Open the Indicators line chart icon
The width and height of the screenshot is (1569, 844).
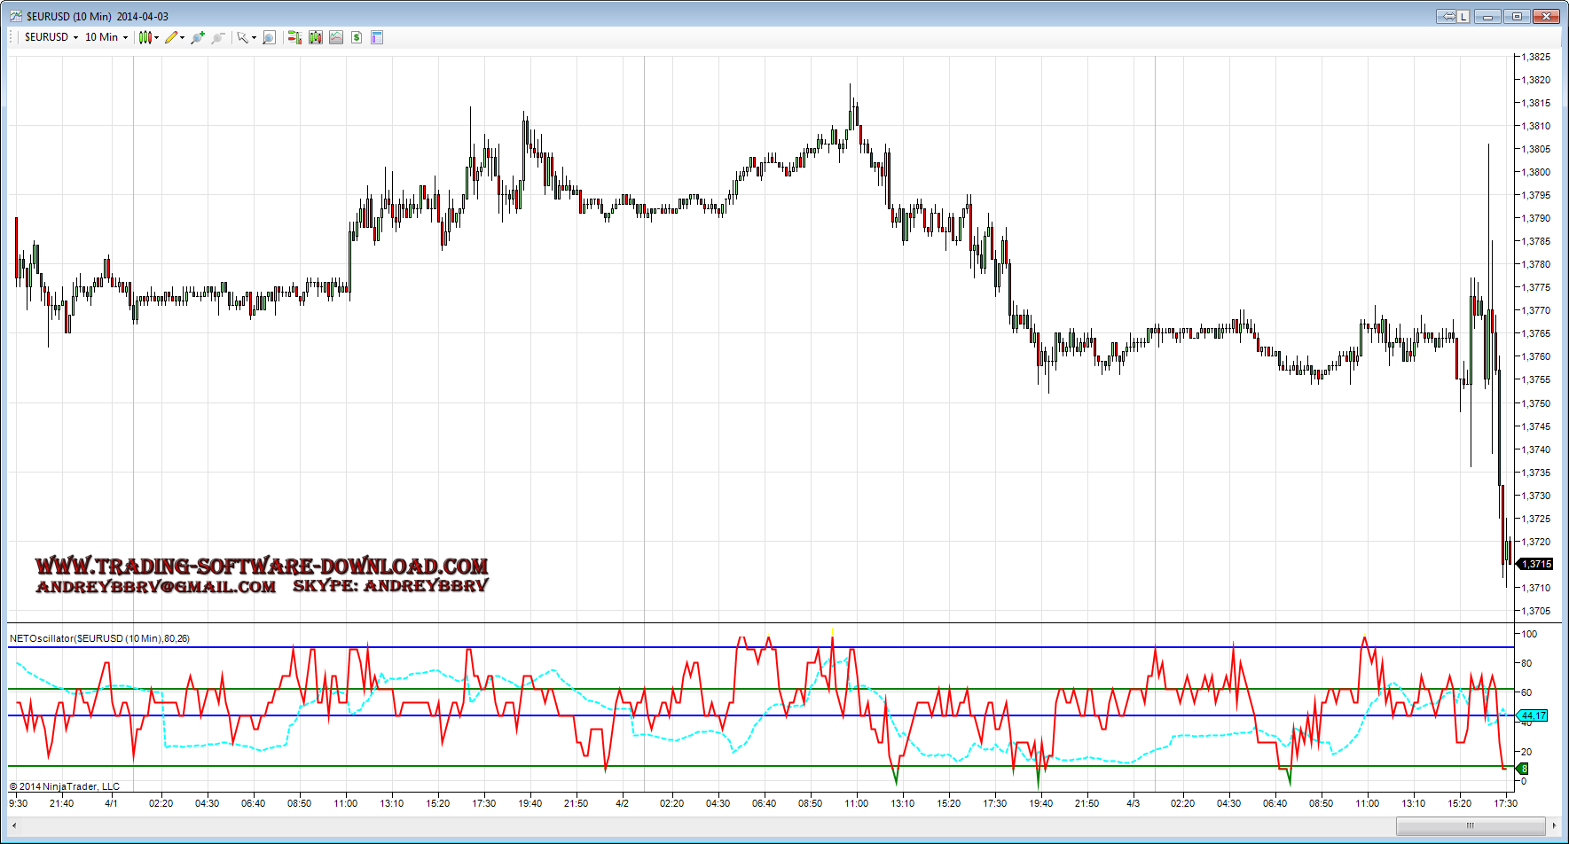click(336, 37)
